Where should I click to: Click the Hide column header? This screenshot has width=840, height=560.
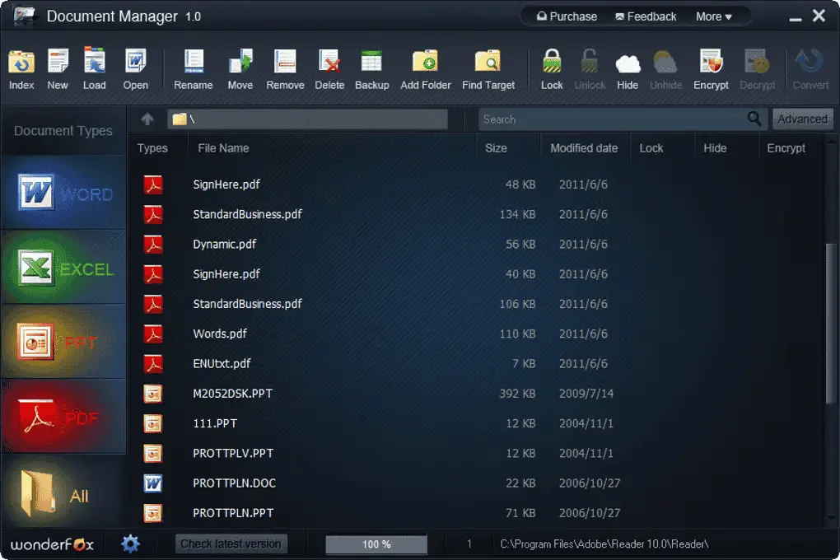point(715,148)
